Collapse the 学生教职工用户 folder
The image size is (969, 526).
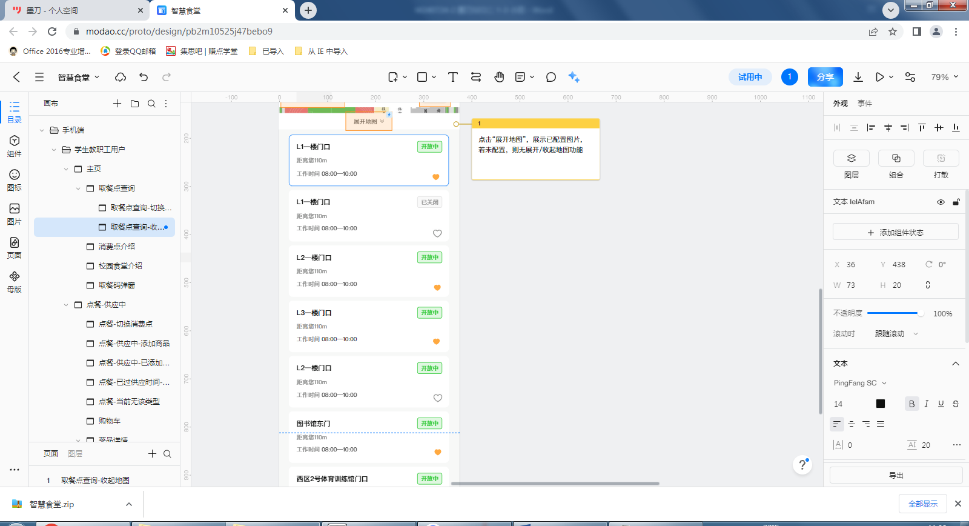(54, 150)
